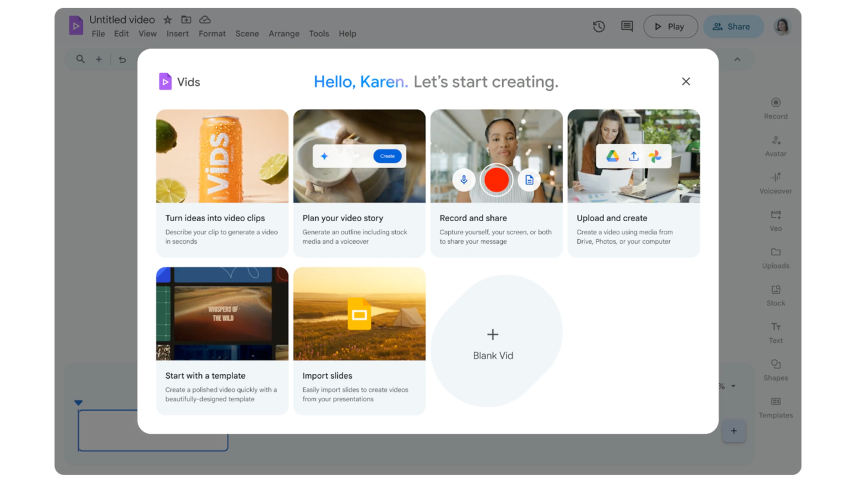Open the Veo generator panel
This screenshot has width=858, height=483.
point(775,220)
